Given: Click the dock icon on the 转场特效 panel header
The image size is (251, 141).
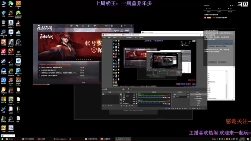Looking at the screenshot, I should tap(188, 92).
